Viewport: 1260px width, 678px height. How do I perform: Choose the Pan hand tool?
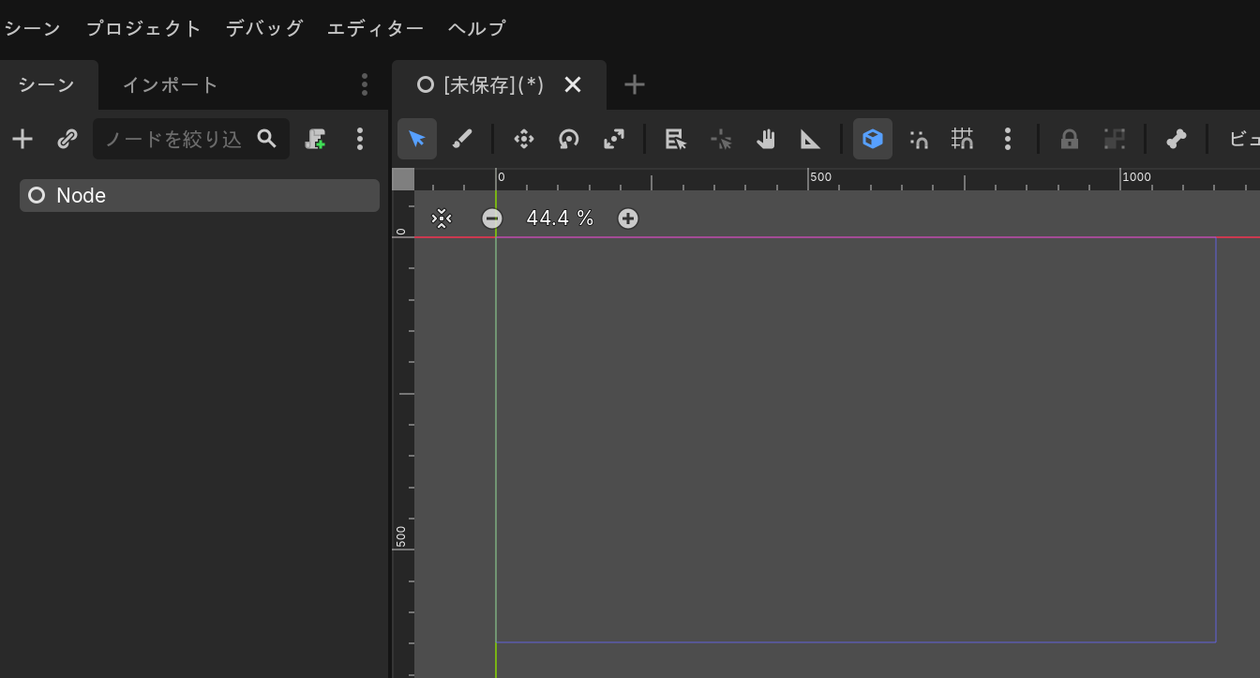(x=766, y=139)
